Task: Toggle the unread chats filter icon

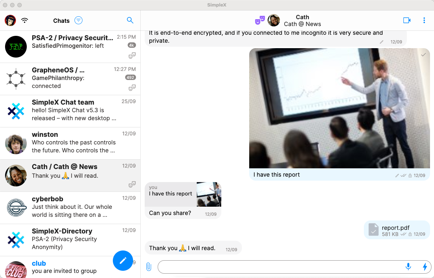Action: tap(78, 21)
